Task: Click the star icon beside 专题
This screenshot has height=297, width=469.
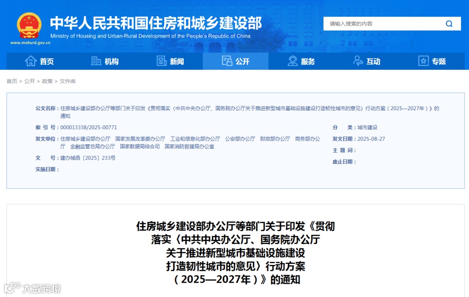Action: click(x=423, y=61)
